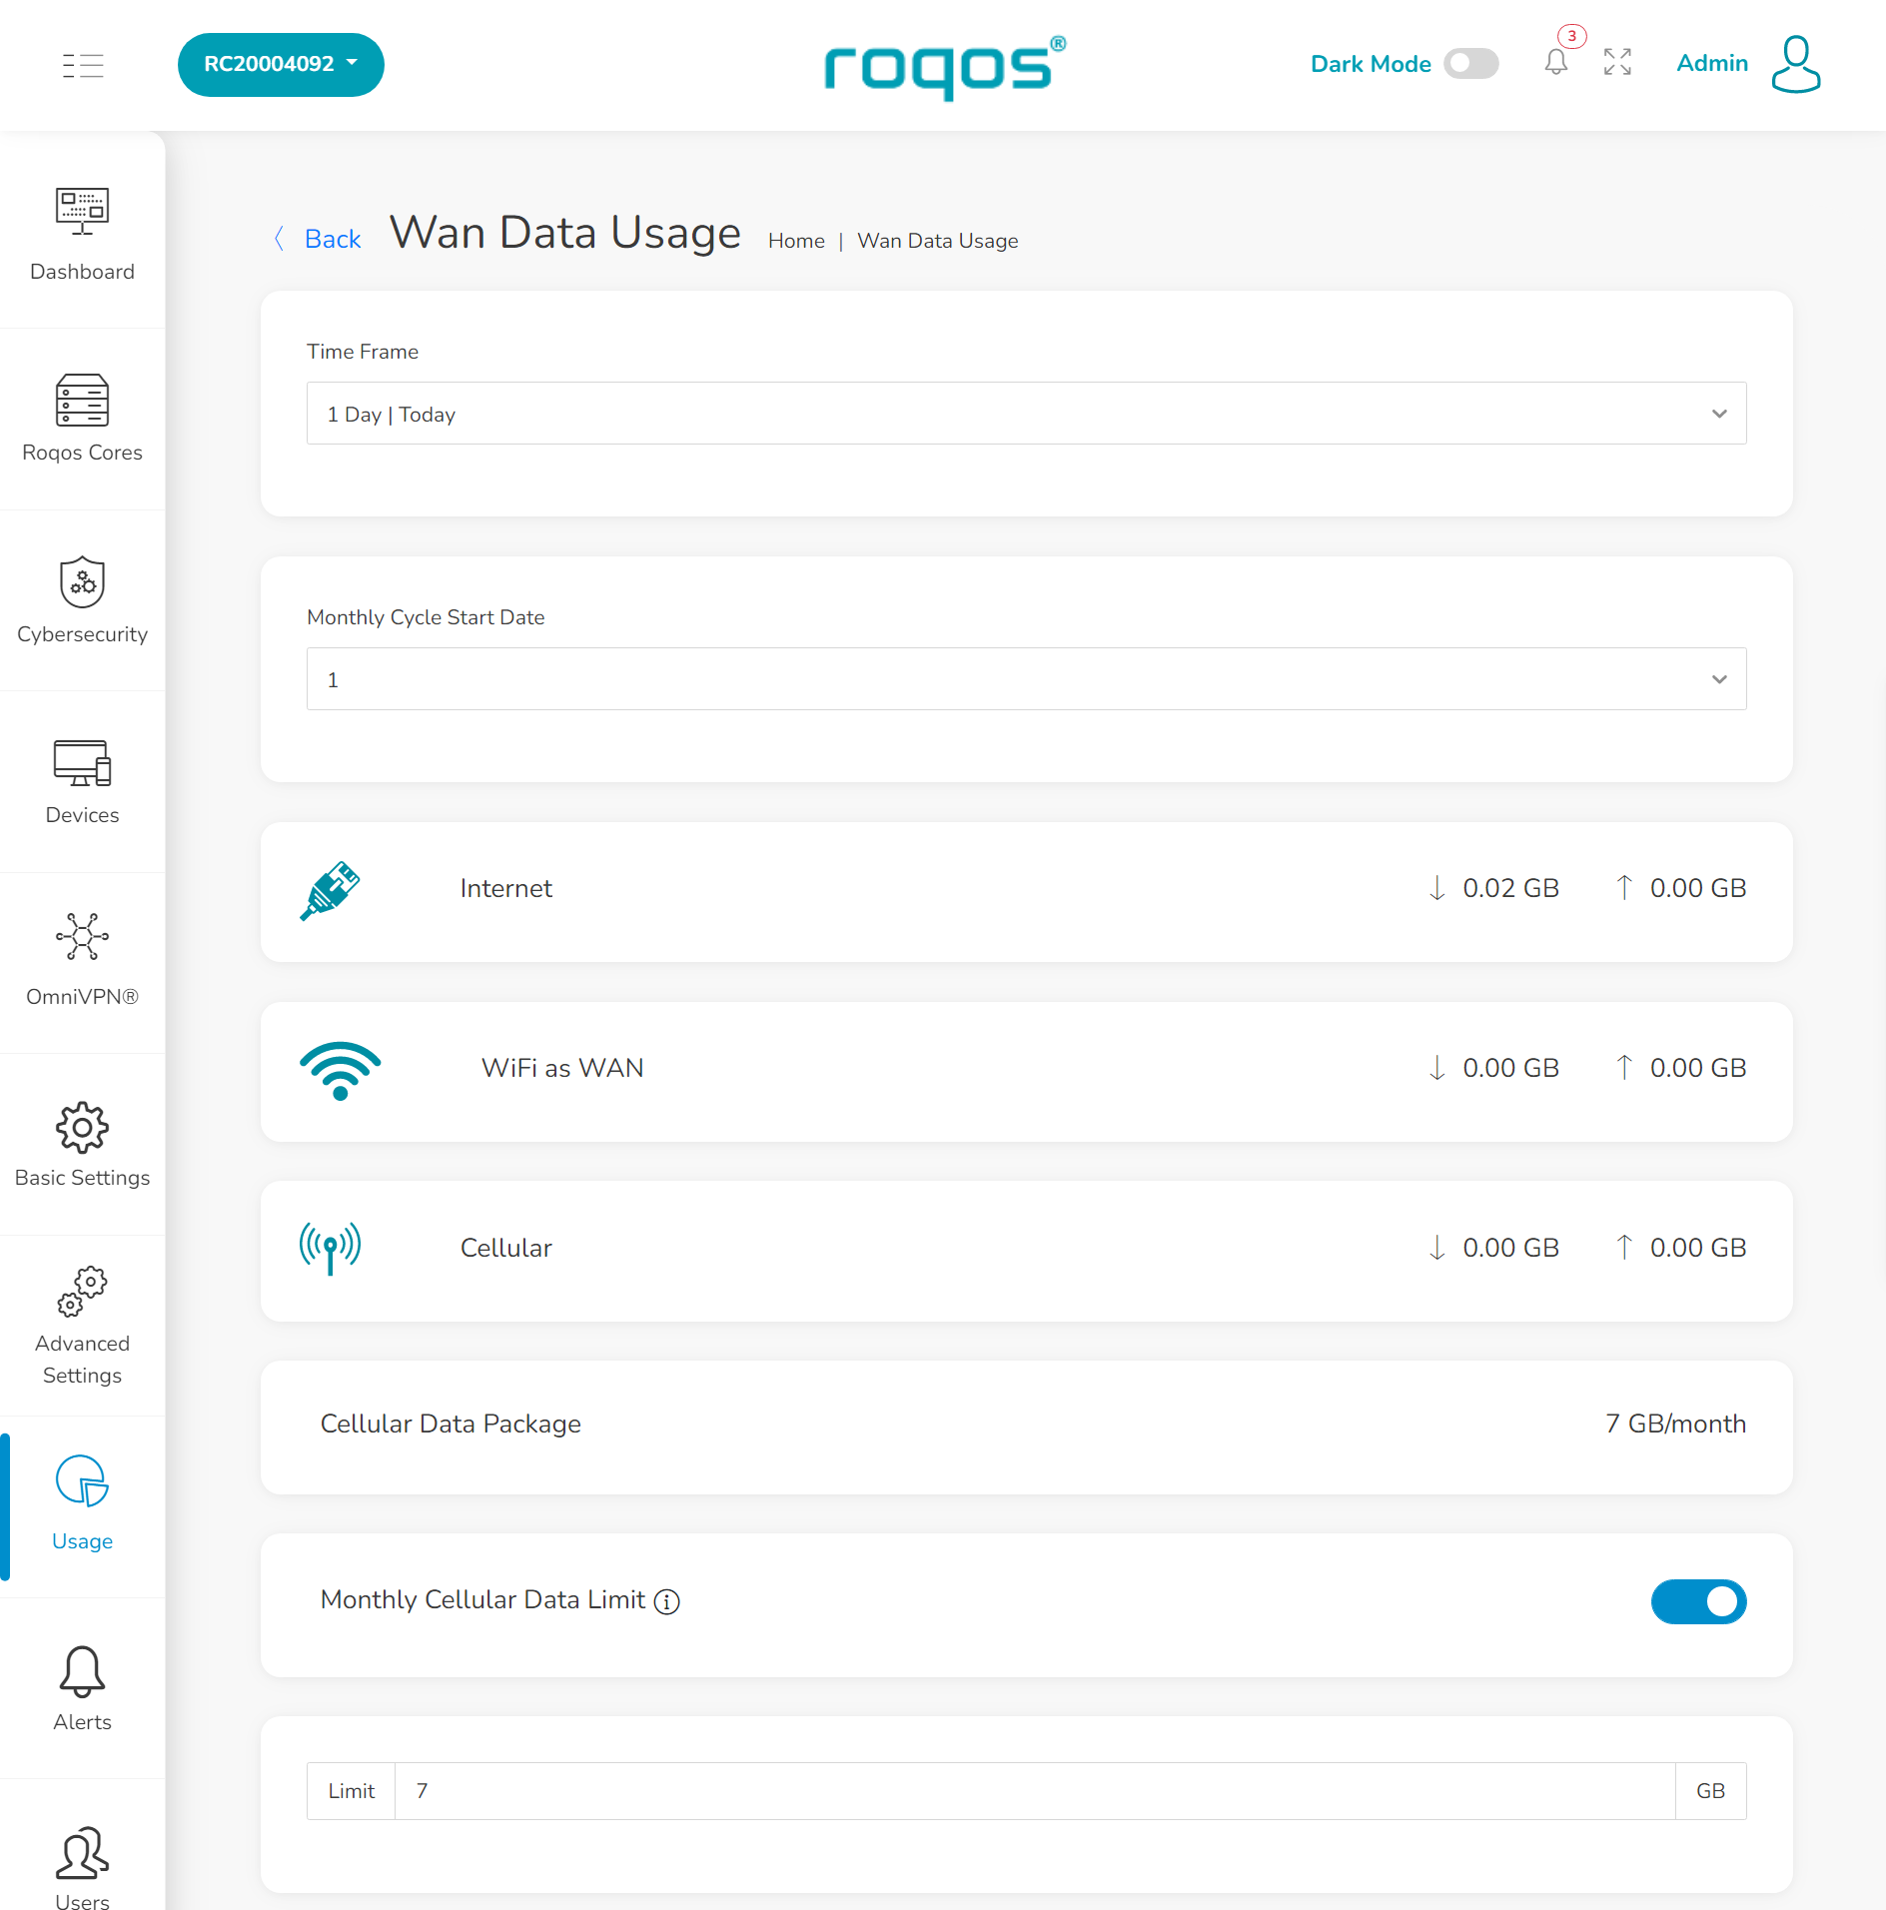Viewport: 1886px width, 1910px height.
Task: Open Cybersecurity section
Action: coord(82,600)
